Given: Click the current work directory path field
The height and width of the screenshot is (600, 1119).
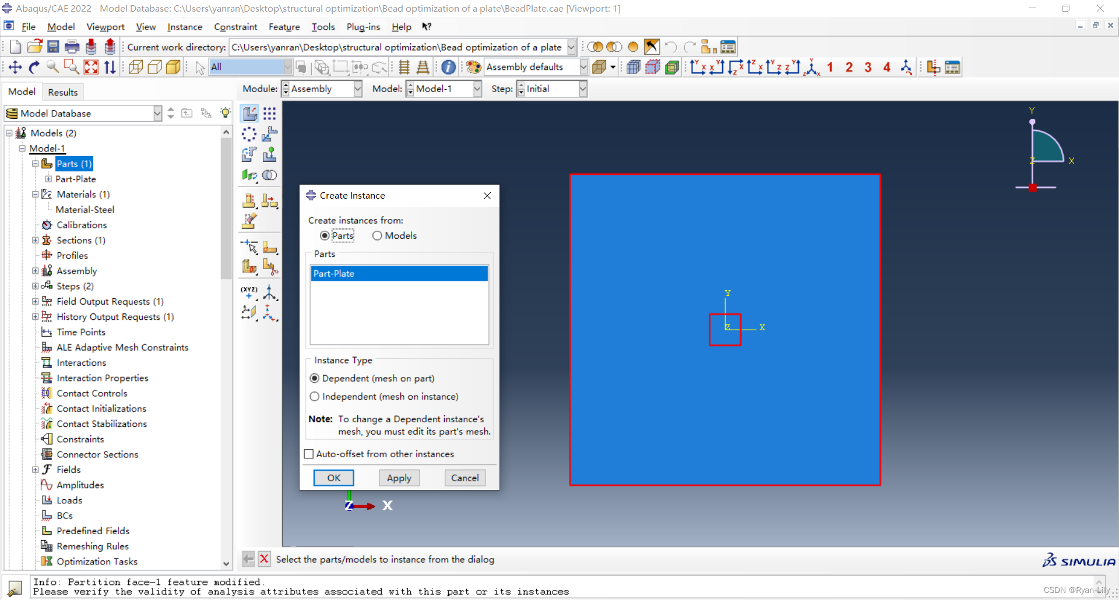Looking at the screenshot, I should pos(397,47).
